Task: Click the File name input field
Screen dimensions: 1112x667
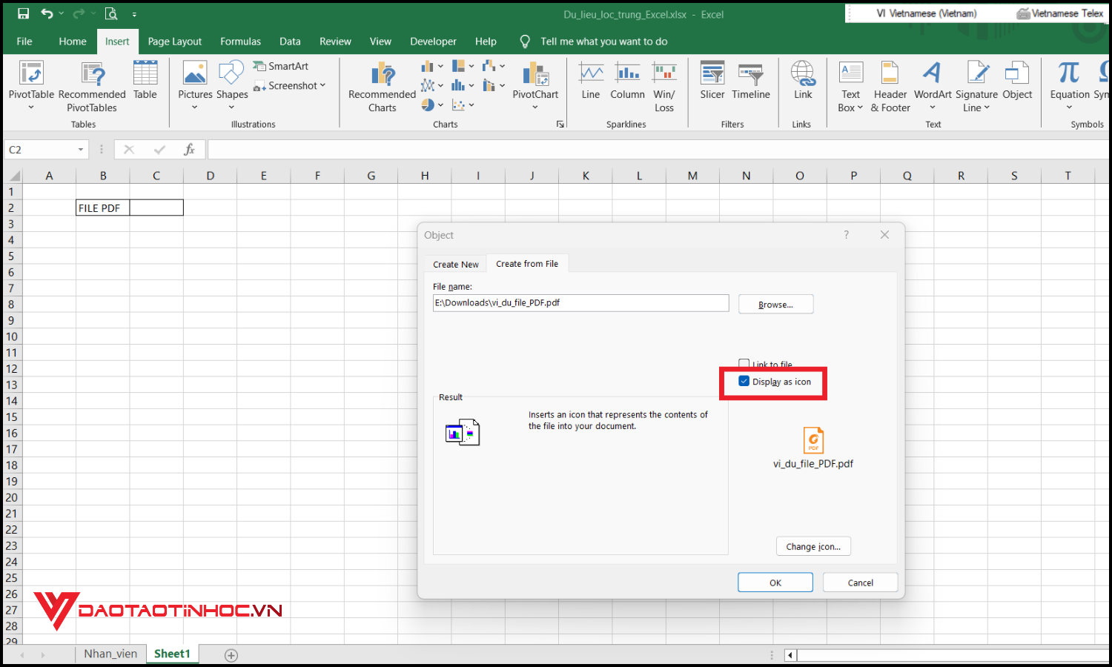Action: click(580, 303)
